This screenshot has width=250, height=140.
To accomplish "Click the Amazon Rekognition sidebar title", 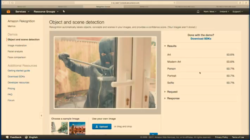I will click(x=21, y=21).
